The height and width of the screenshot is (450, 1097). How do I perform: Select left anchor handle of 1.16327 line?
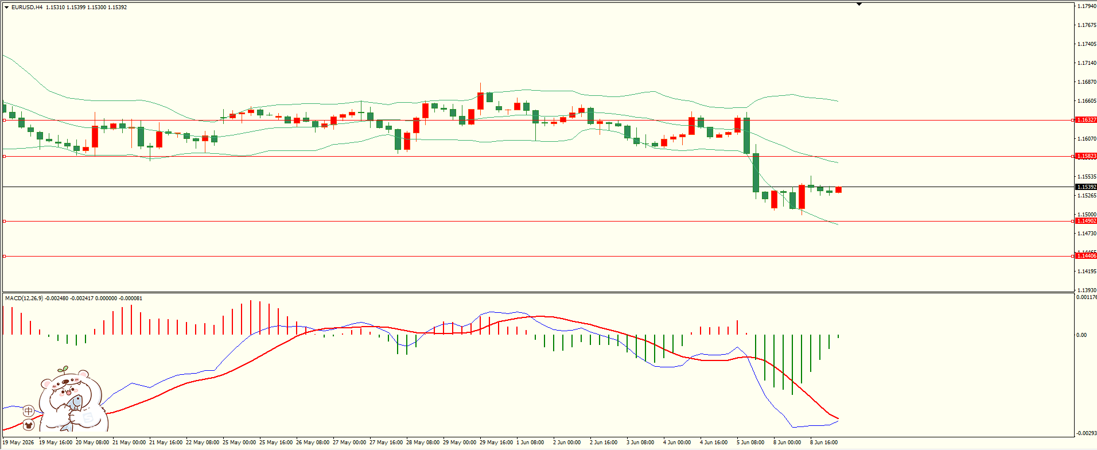pos(4,120)
